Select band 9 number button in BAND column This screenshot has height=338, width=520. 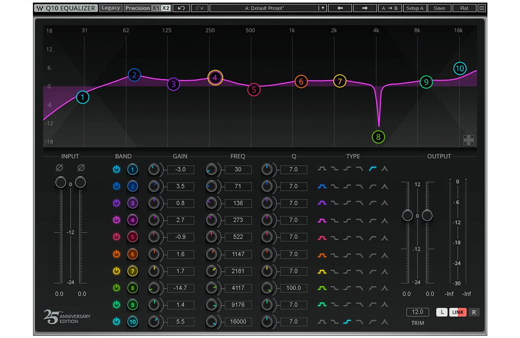click(133, 305)
